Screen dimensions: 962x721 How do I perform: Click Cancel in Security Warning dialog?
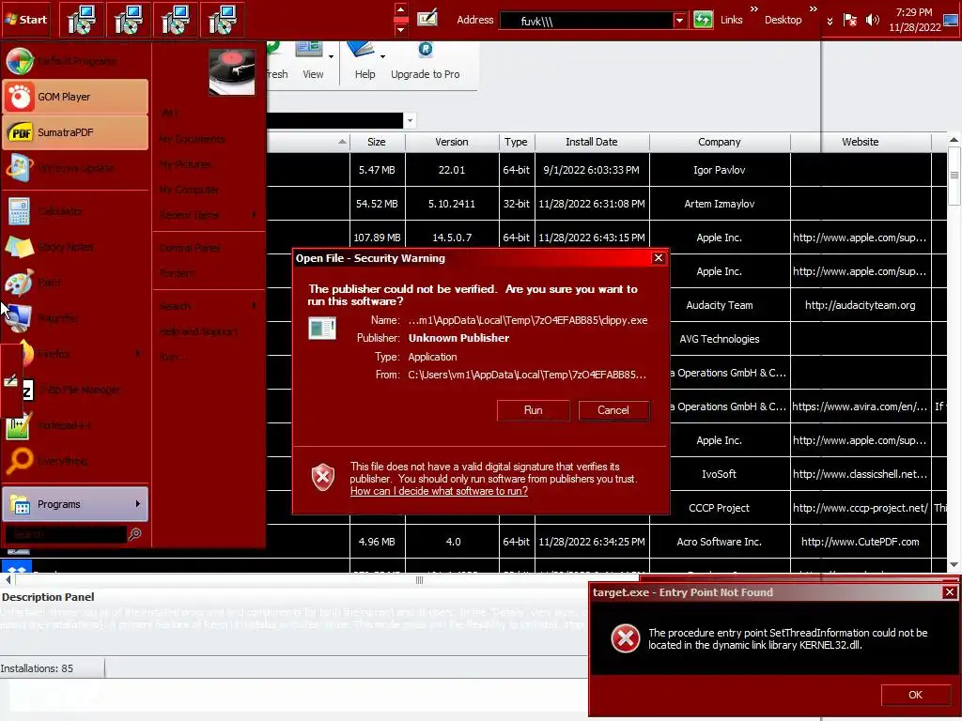coord(613,410)
